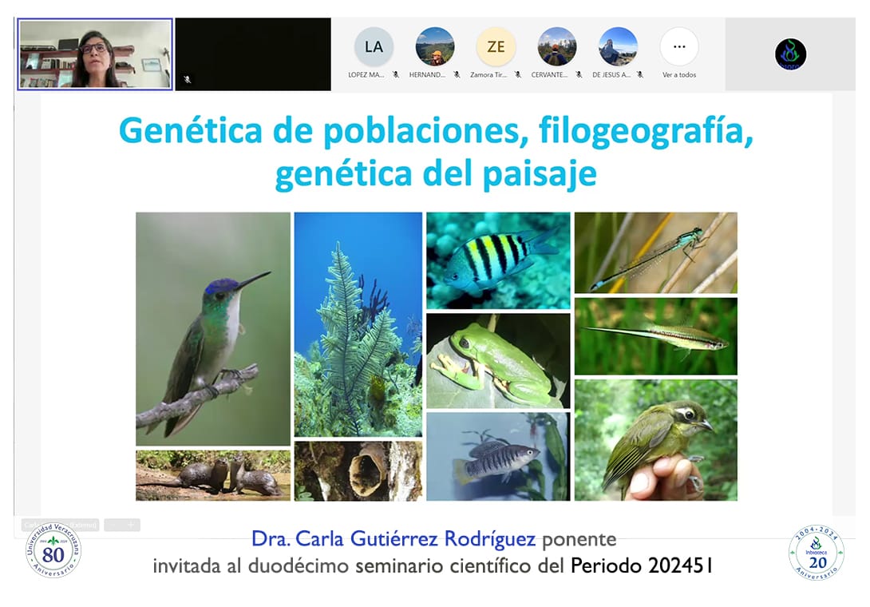The height and width of the screenshot is (607, 870).
Task: Click the zoom plus button below the slide
Action: tap(132, 525)
